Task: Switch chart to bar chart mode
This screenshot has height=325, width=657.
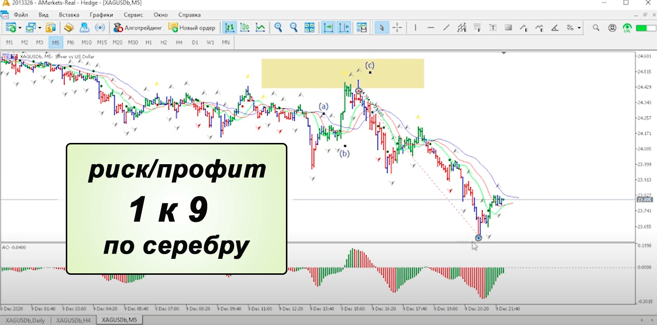Action: coord(229,28)
